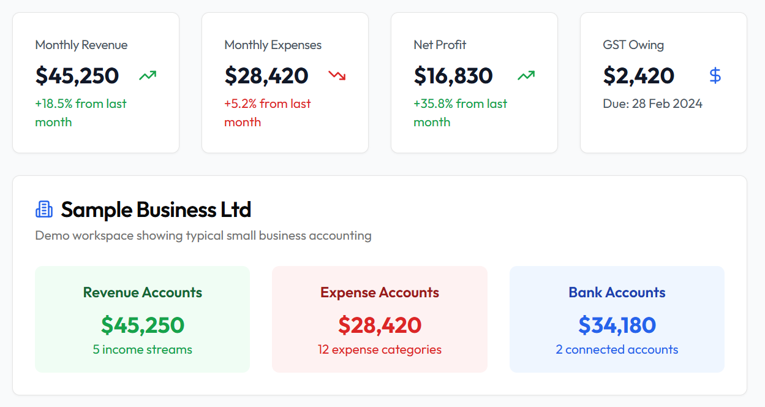
Task: Click the $16,830 Net Profit figure
Action: coord(453,75)
